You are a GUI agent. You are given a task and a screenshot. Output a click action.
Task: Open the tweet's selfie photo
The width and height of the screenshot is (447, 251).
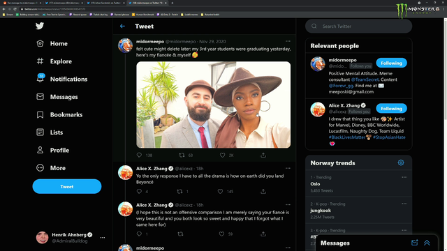click(x=214, y=105)
